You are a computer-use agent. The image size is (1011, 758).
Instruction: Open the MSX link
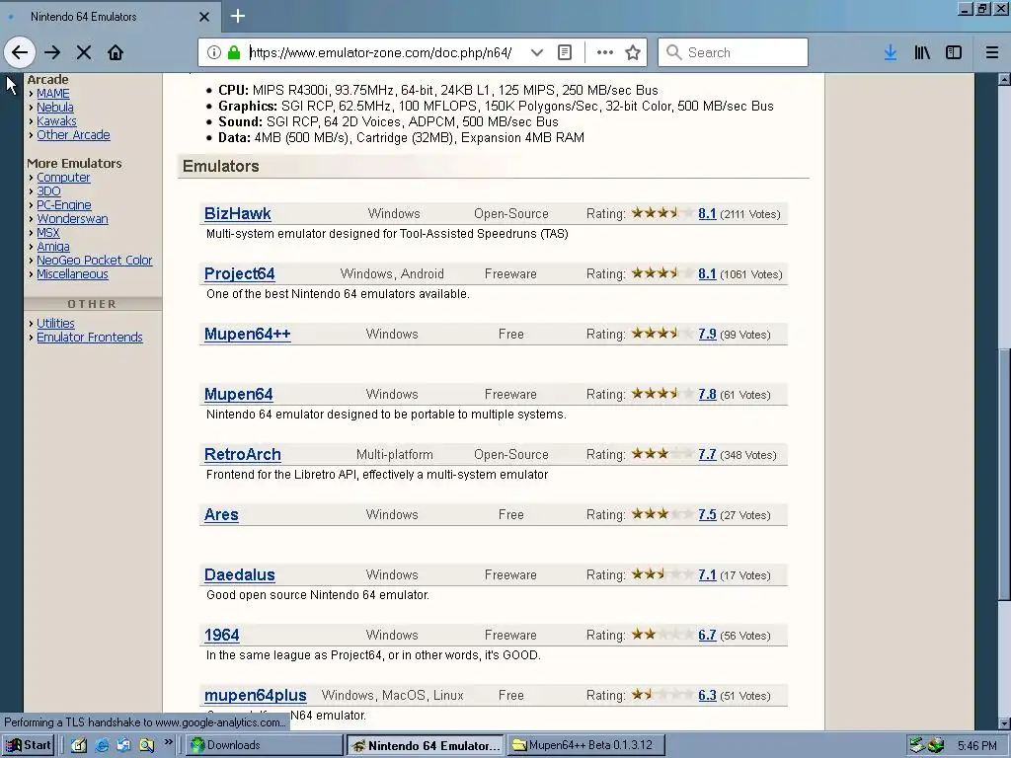click(x=47, y=232)
